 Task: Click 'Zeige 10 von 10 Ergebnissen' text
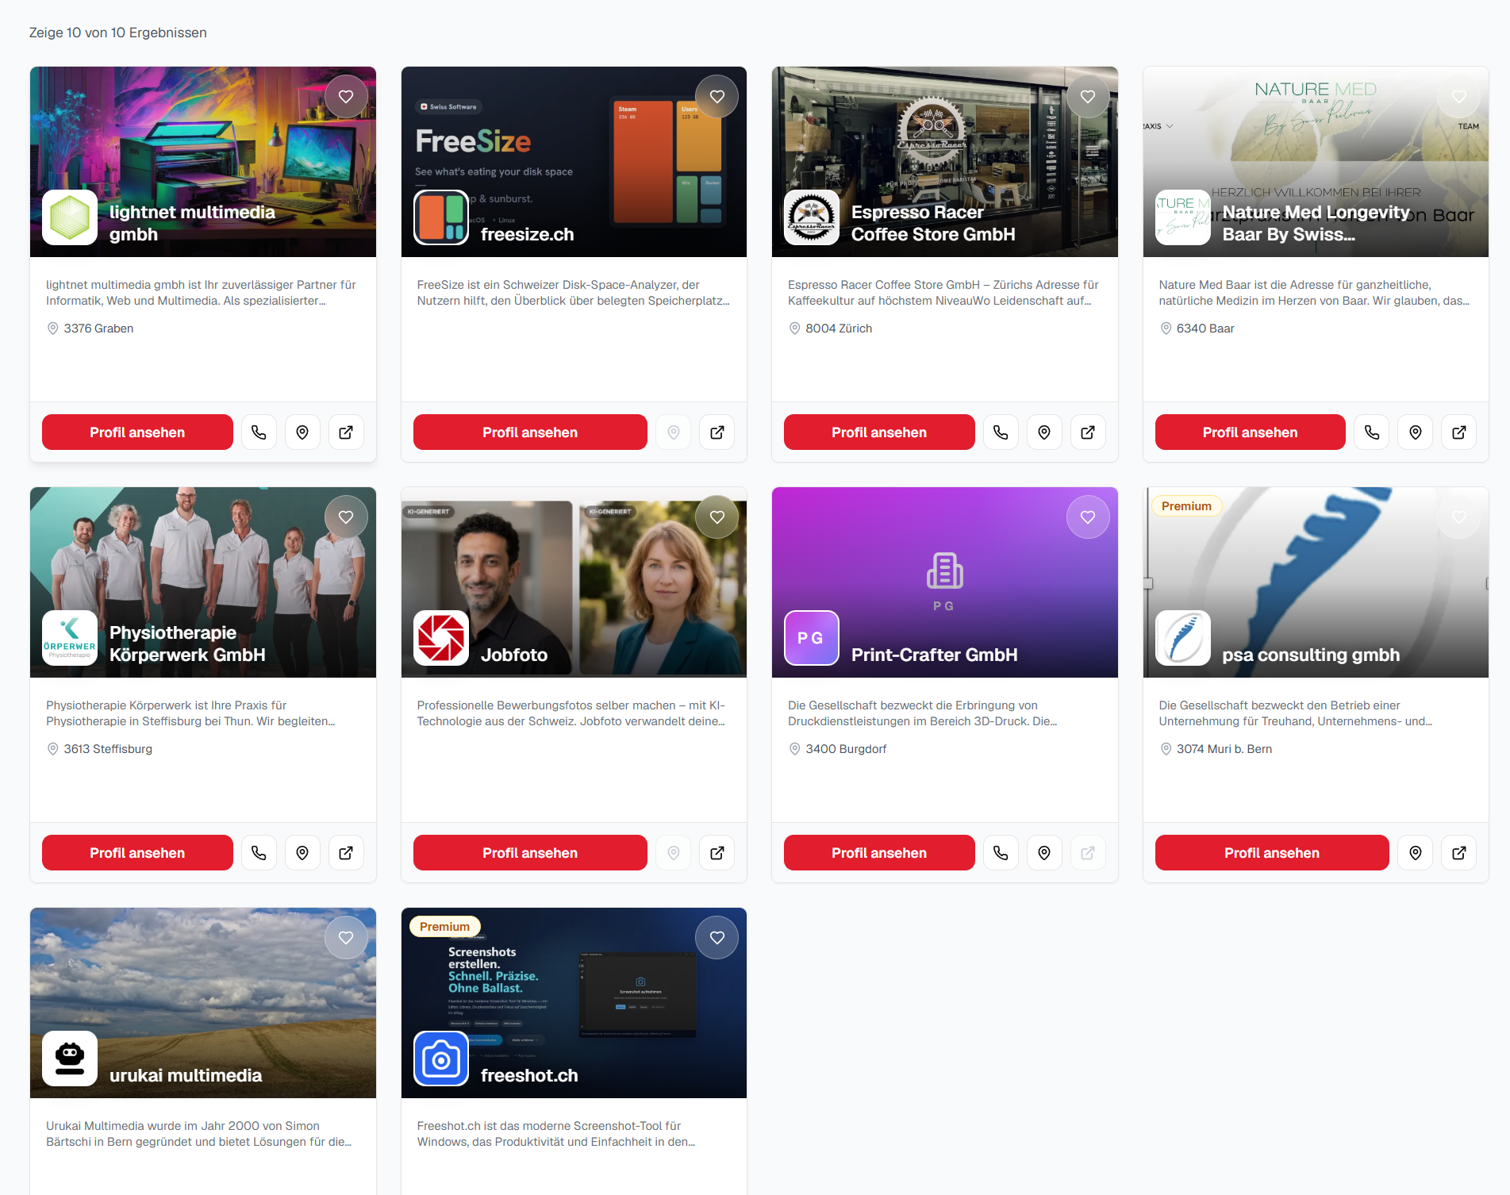(118, 33)
